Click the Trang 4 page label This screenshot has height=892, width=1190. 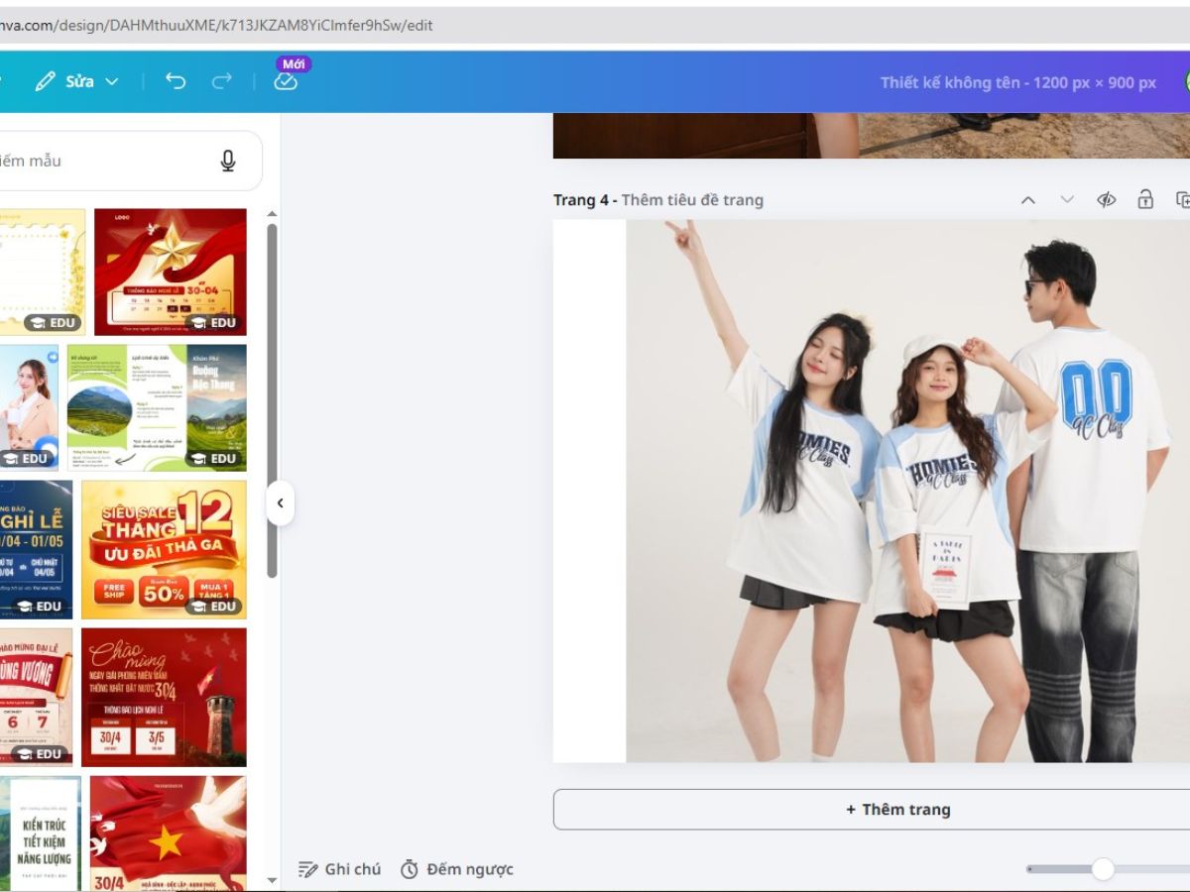click(x=581, y=200)
